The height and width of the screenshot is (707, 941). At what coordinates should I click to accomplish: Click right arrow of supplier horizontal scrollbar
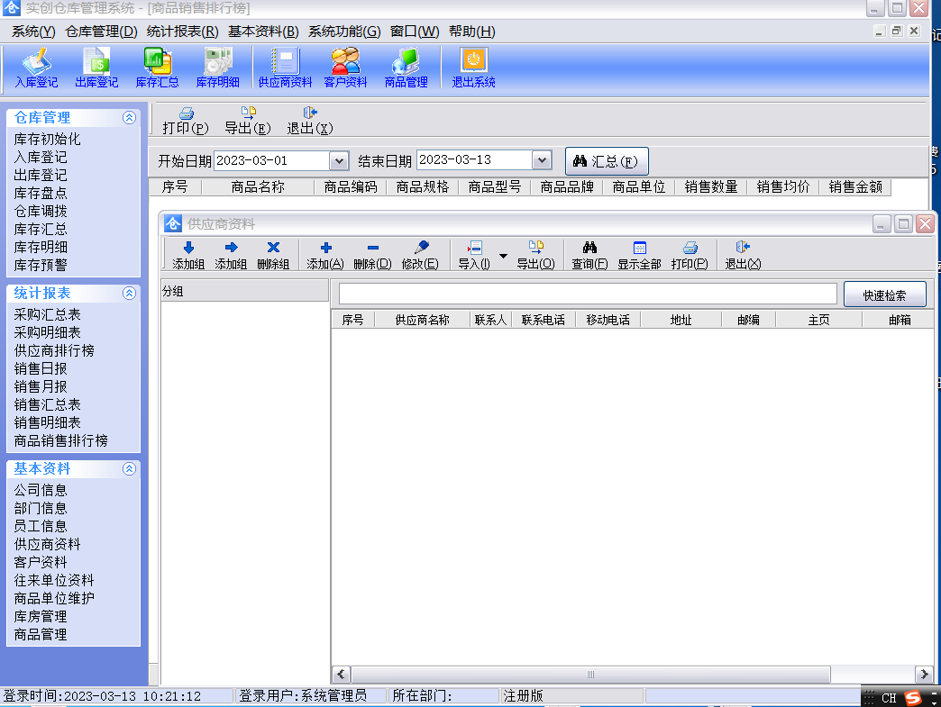(924, 675)
